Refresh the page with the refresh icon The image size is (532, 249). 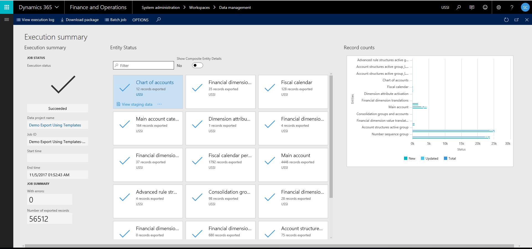point(506,20)
